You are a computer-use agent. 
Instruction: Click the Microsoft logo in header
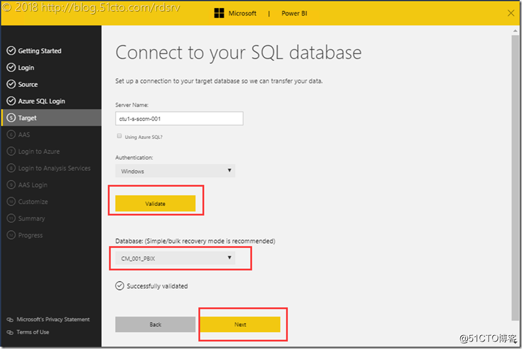219,13
